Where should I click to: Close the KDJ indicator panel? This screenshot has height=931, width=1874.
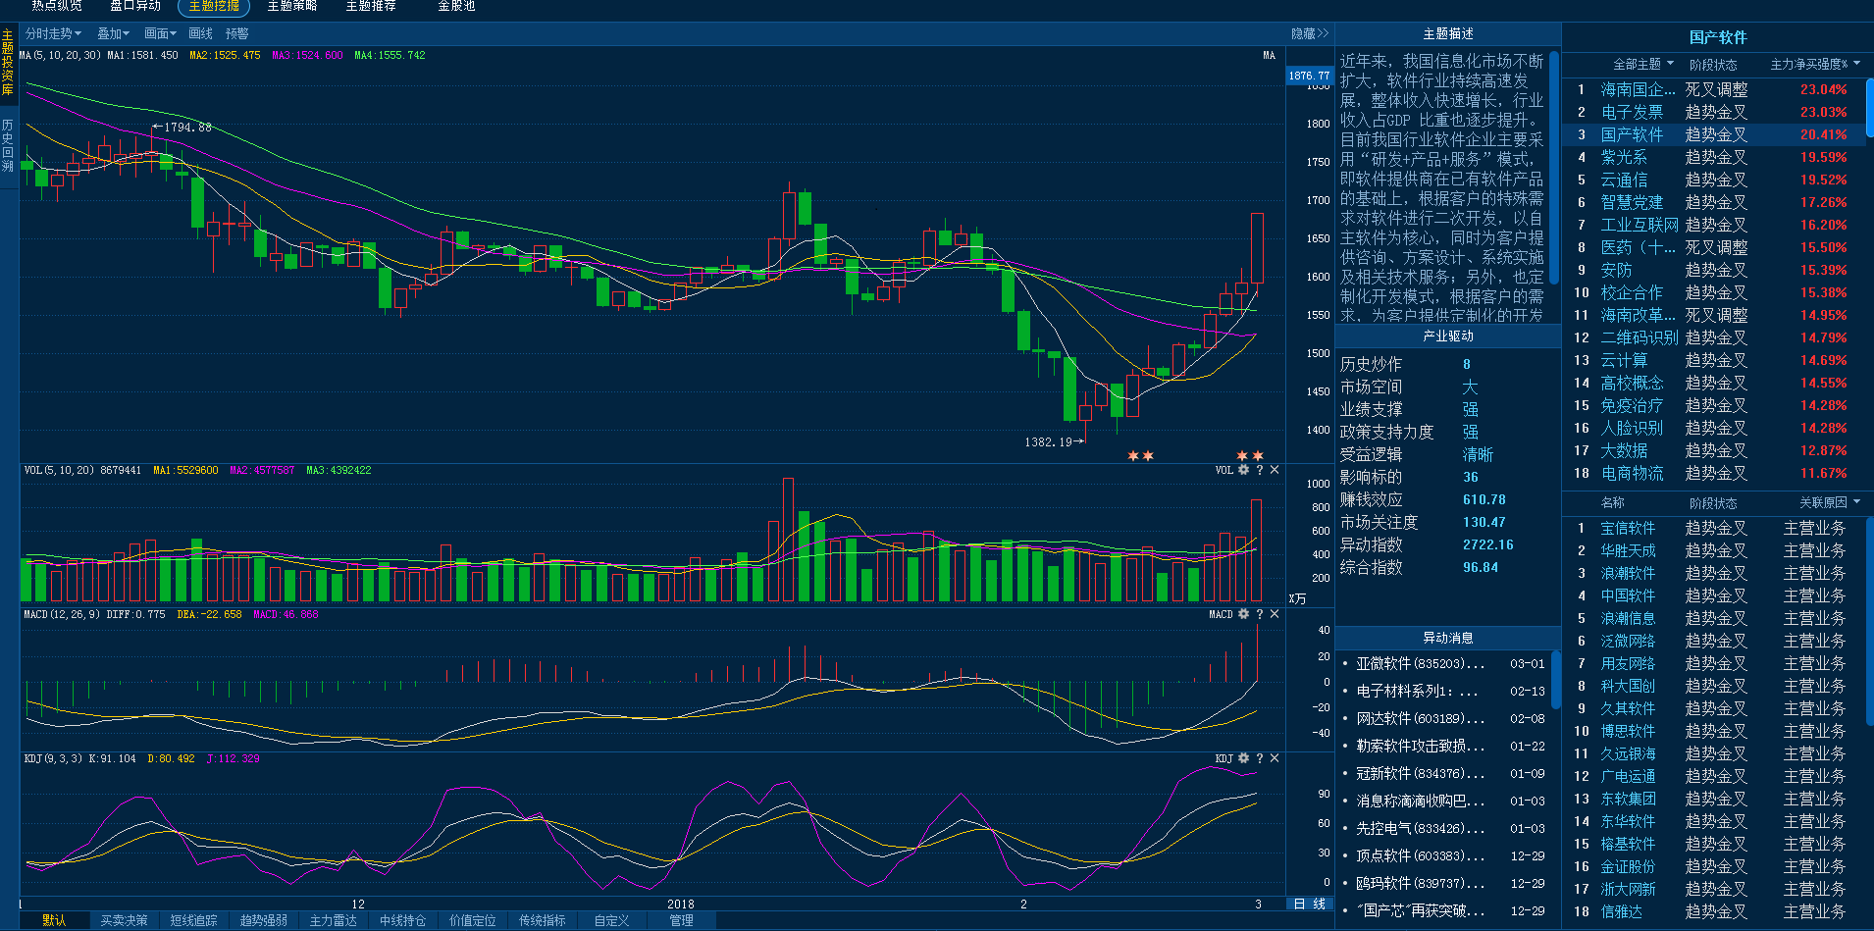point(1275,758)
